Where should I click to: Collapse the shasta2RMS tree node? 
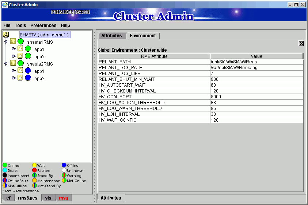tap(6, 64)
